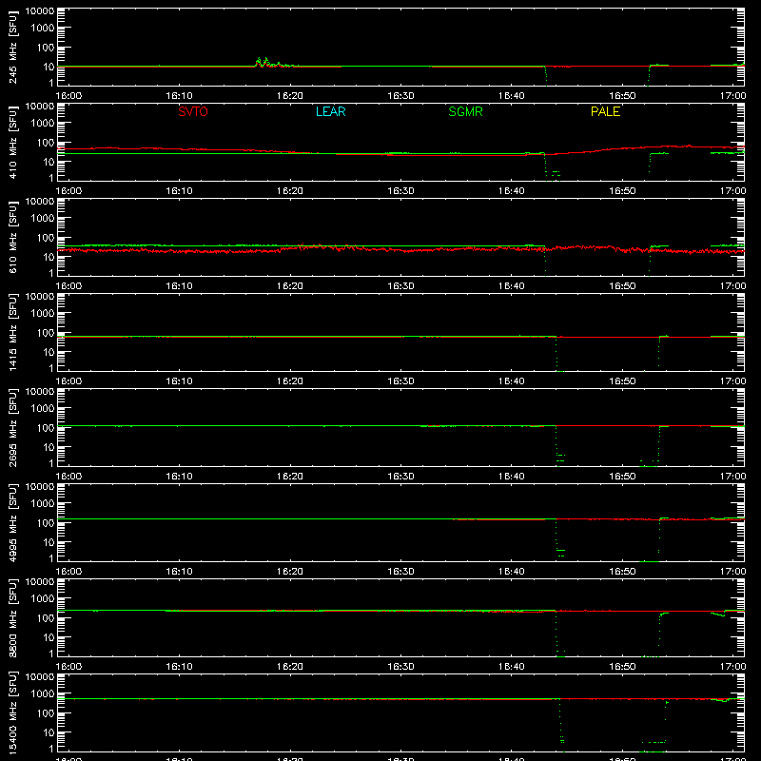761x761 pixels.
Task: Click the 16:50 tick label below 1415 MHz panel
Action: 622,381
